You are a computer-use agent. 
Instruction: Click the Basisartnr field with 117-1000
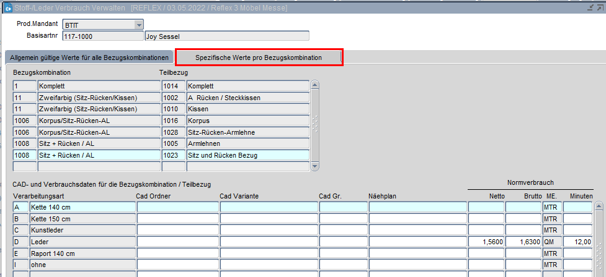(102, 36)
